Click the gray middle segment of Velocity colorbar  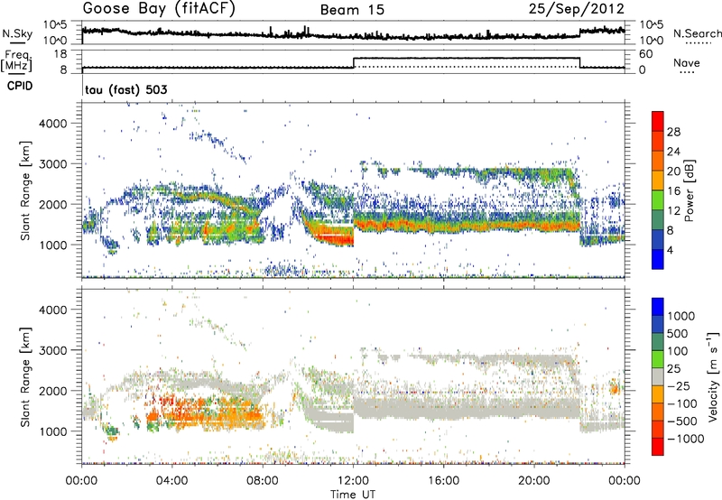(x=658, y=376)
